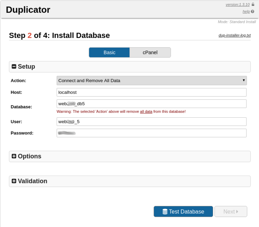Switch to the cPanel tab
Screen dimensions: 259x227
pyautogui.click(x=150, y=53)
